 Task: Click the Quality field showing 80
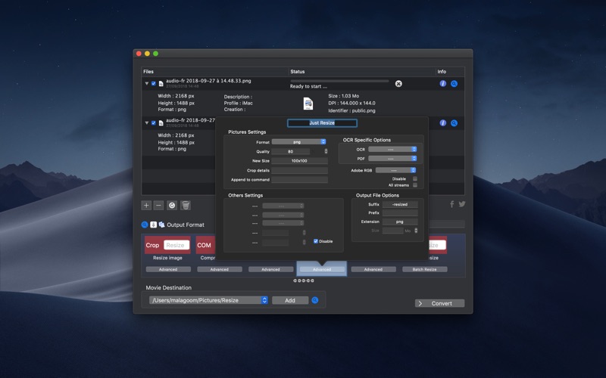291,151
